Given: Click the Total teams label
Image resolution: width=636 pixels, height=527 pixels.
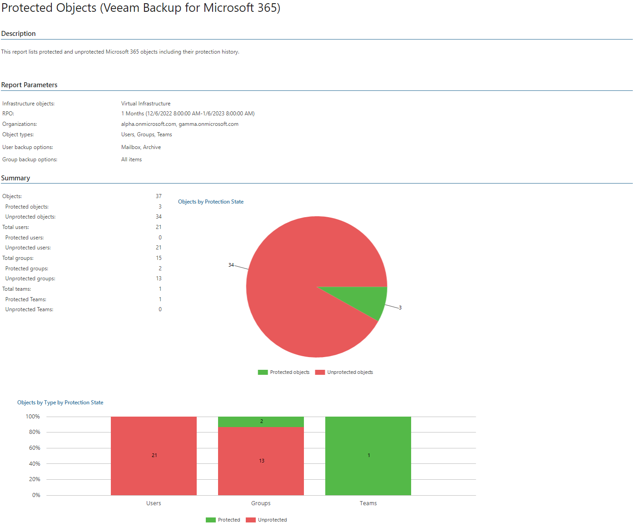Looking at the screenshot, I should [17, 289].
